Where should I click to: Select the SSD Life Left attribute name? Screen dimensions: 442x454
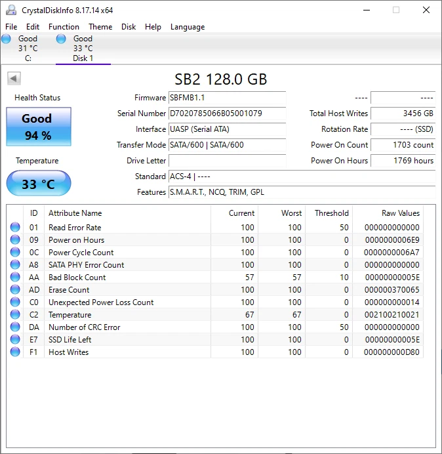point(70,340)
